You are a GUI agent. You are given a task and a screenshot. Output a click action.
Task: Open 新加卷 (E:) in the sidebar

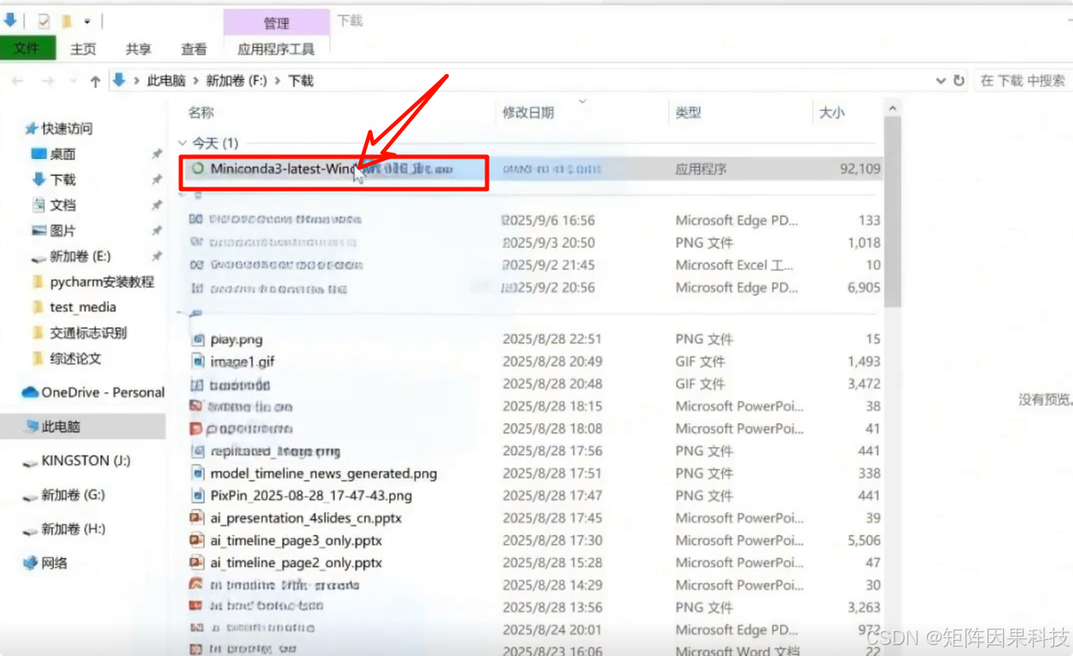point(80,256)
